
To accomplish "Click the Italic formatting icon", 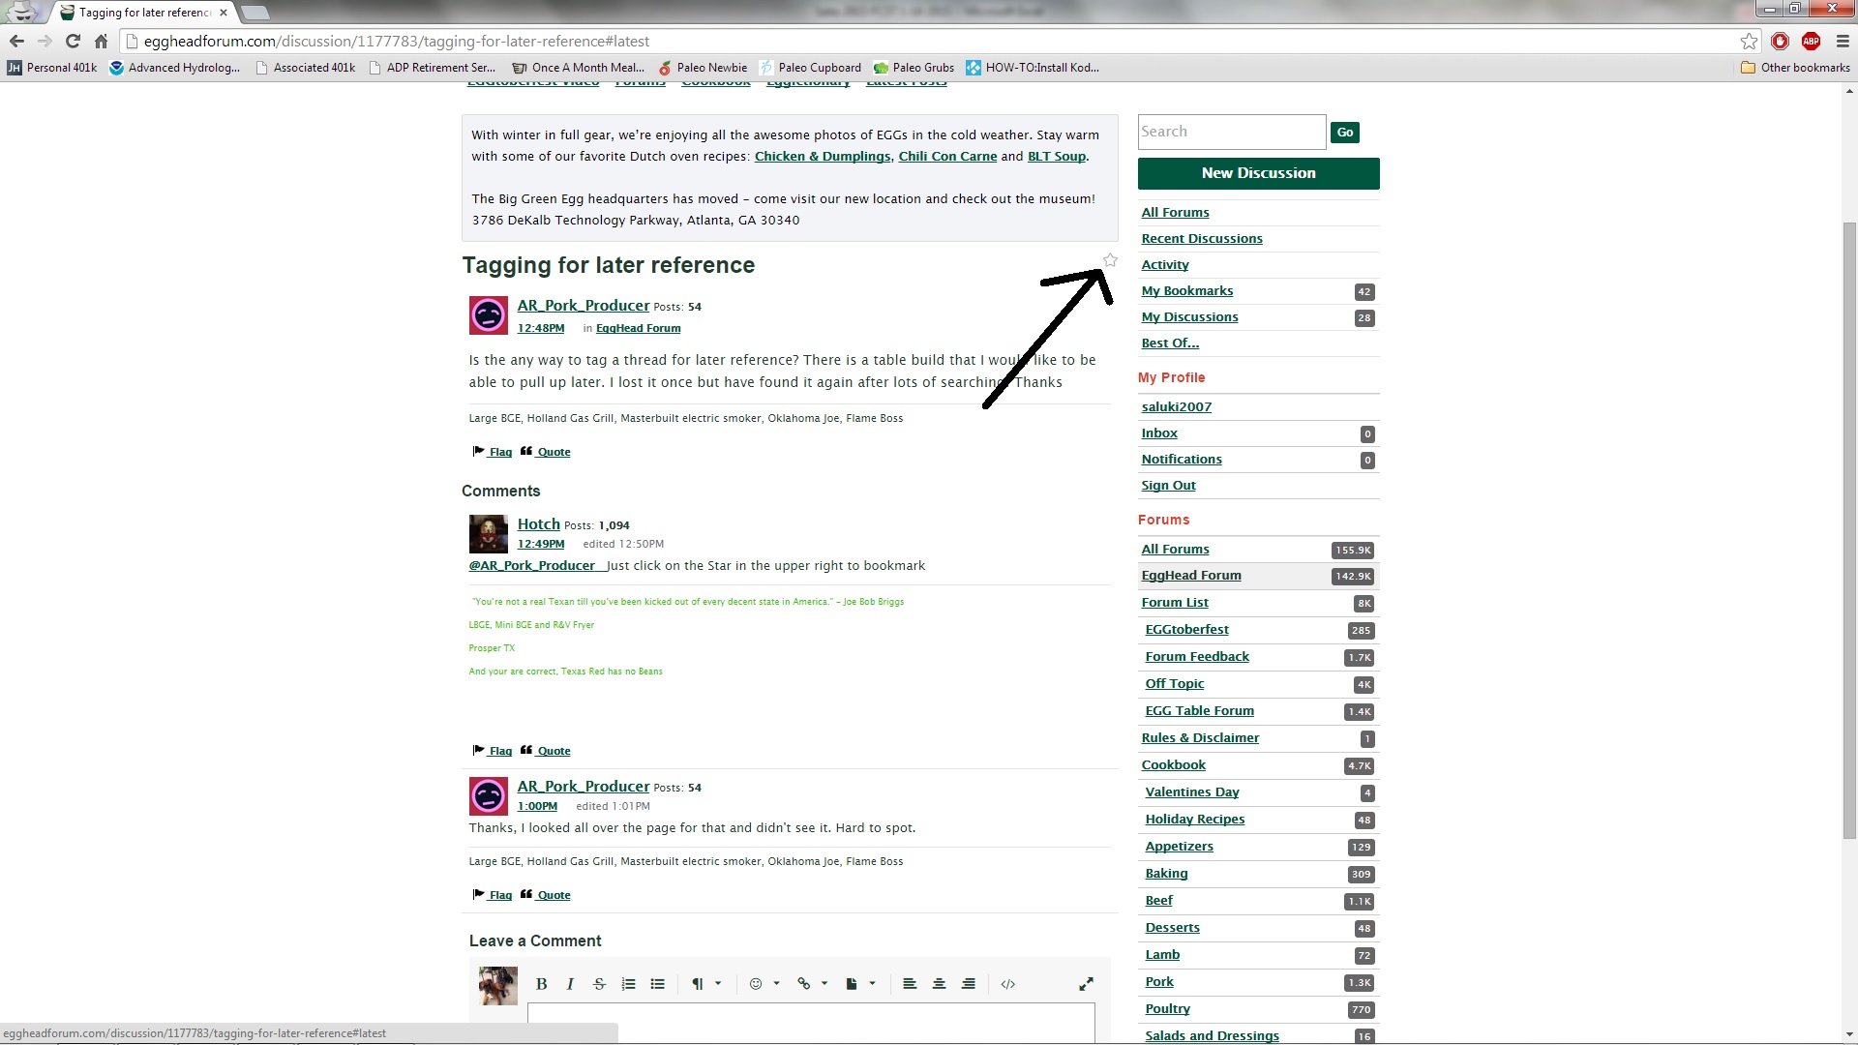I will coord(570,984).
